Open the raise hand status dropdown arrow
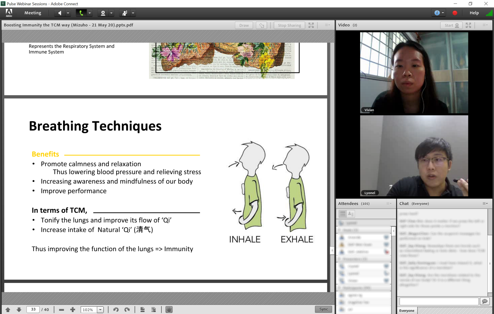The image size is (494, 314). 133,13
